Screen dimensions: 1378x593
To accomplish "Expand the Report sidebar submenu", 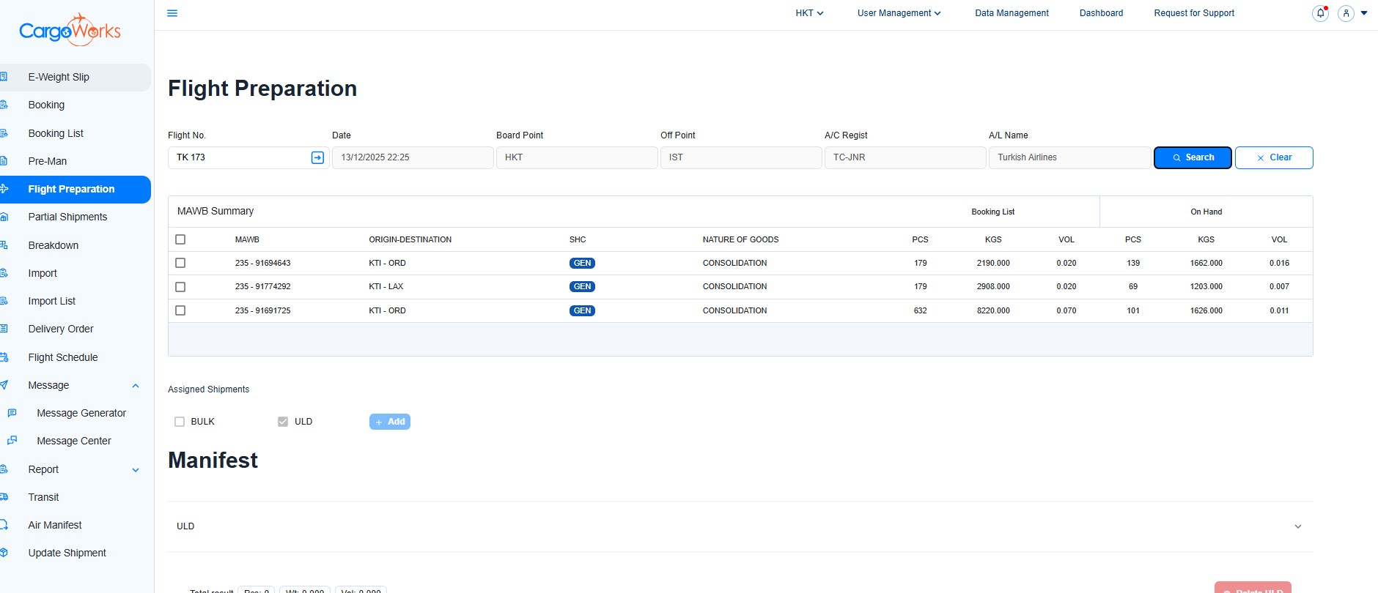I will click(x=136, y=469).
